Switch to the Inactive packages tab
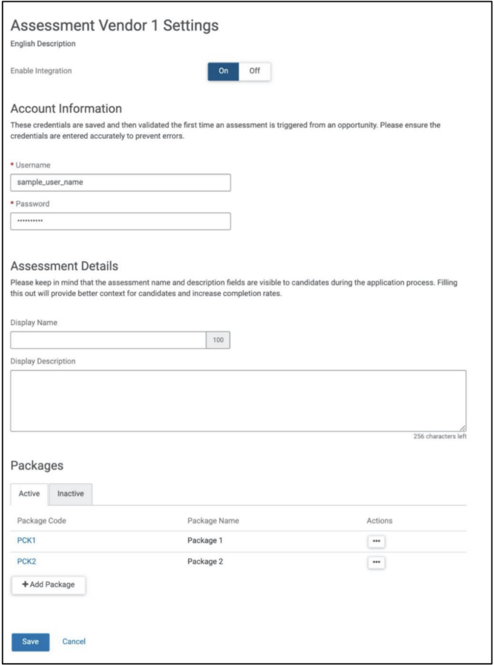Viewport: 494px width, 665px height. tap(70, 494)
